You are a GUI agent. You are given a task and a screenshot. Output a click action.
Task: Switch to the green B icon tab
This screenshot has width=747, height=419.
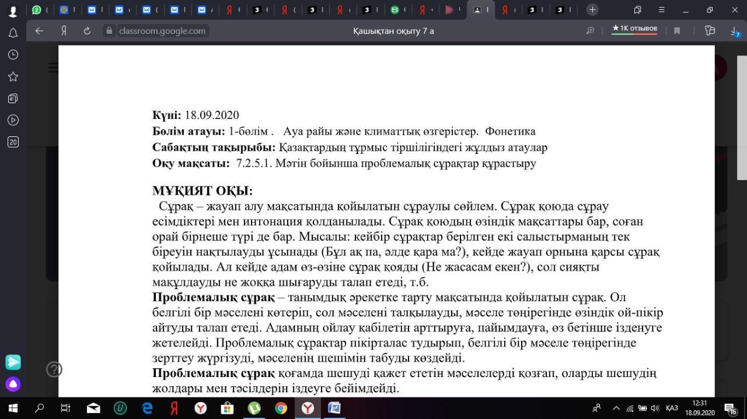395,10
